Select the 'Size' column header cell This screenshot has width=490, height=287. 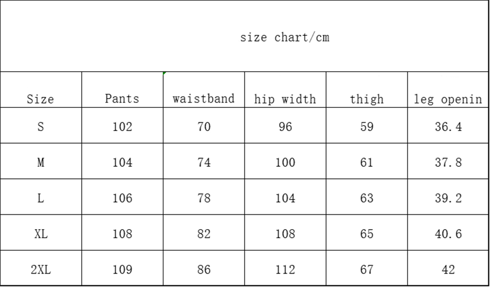(41, 99)
